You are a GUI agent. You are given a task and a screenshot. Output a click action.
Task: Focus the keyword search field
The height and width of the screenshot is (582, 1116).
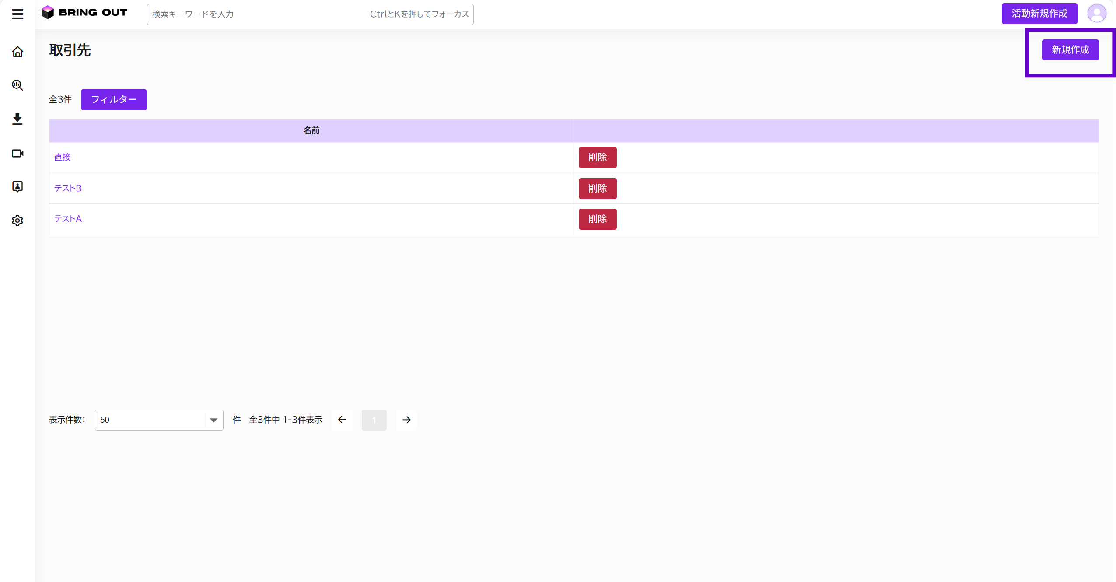tap(310, 14)
